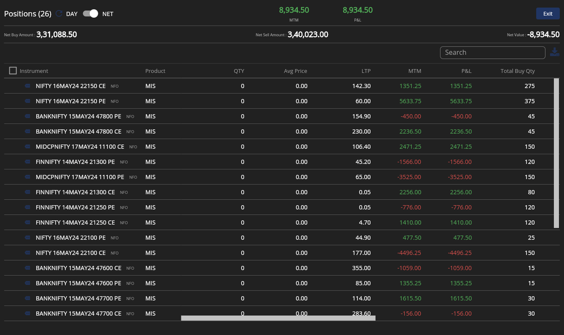Click the tag icon for MIDCPNIFTY 17MAY24 11100 PE
The width and height of the screenshot is (564, 335).
(x=28, y=177)
